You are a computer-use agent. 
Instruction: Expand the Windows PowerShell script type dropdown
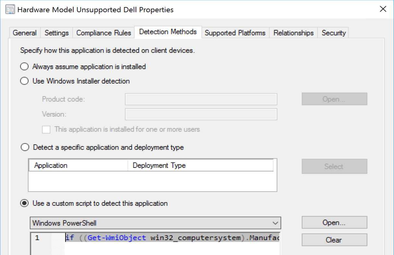tap(275, 223)
